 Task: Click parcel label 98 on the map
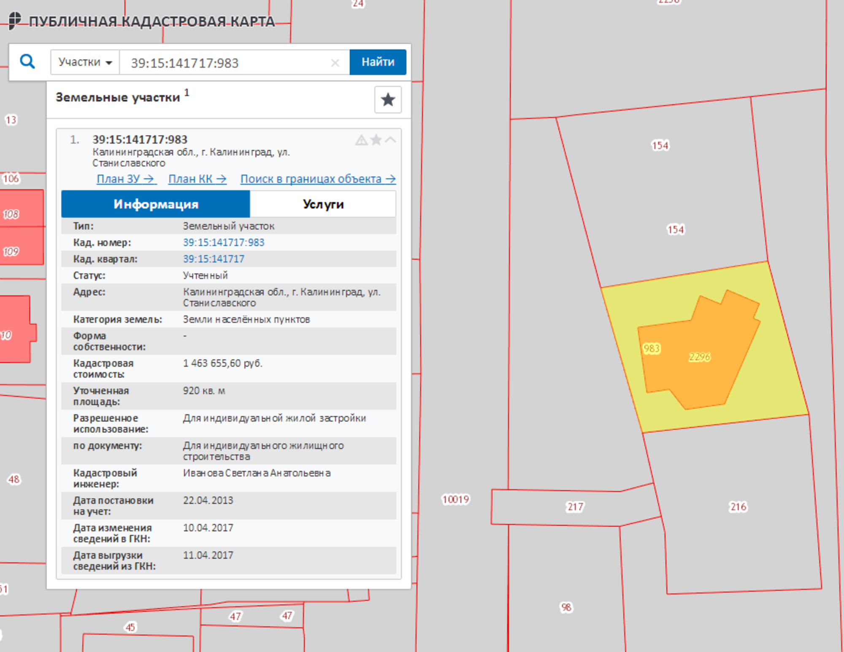(x=566, y=607)
